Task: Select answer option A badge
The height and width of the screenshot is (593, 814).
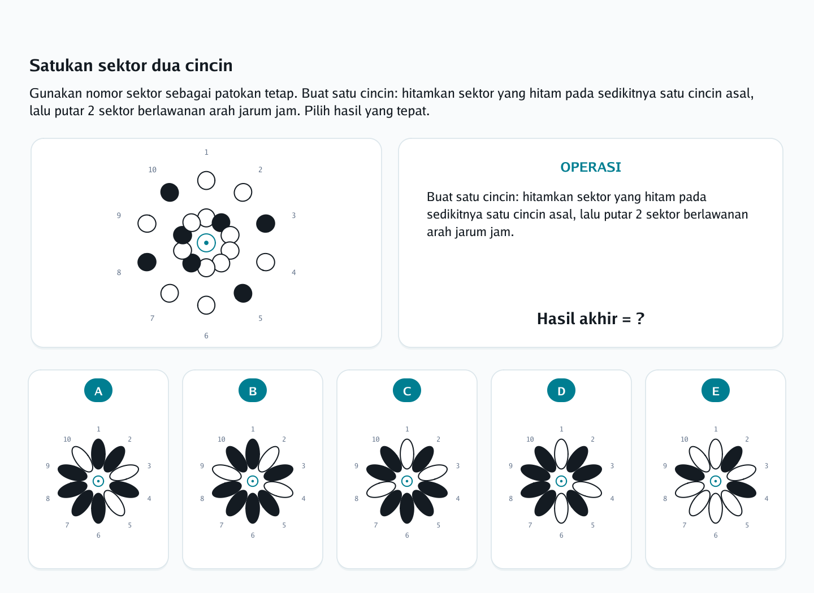Action: [98, 391]
